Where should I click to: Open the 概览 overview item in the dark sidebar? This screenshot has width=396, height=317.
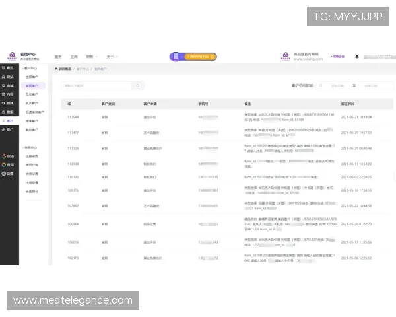8,68
